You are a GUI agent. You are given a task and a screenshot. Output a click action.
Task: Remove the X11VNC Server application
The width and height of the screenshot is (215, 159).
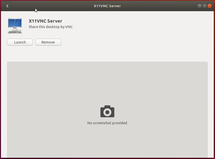pos(48,42)
